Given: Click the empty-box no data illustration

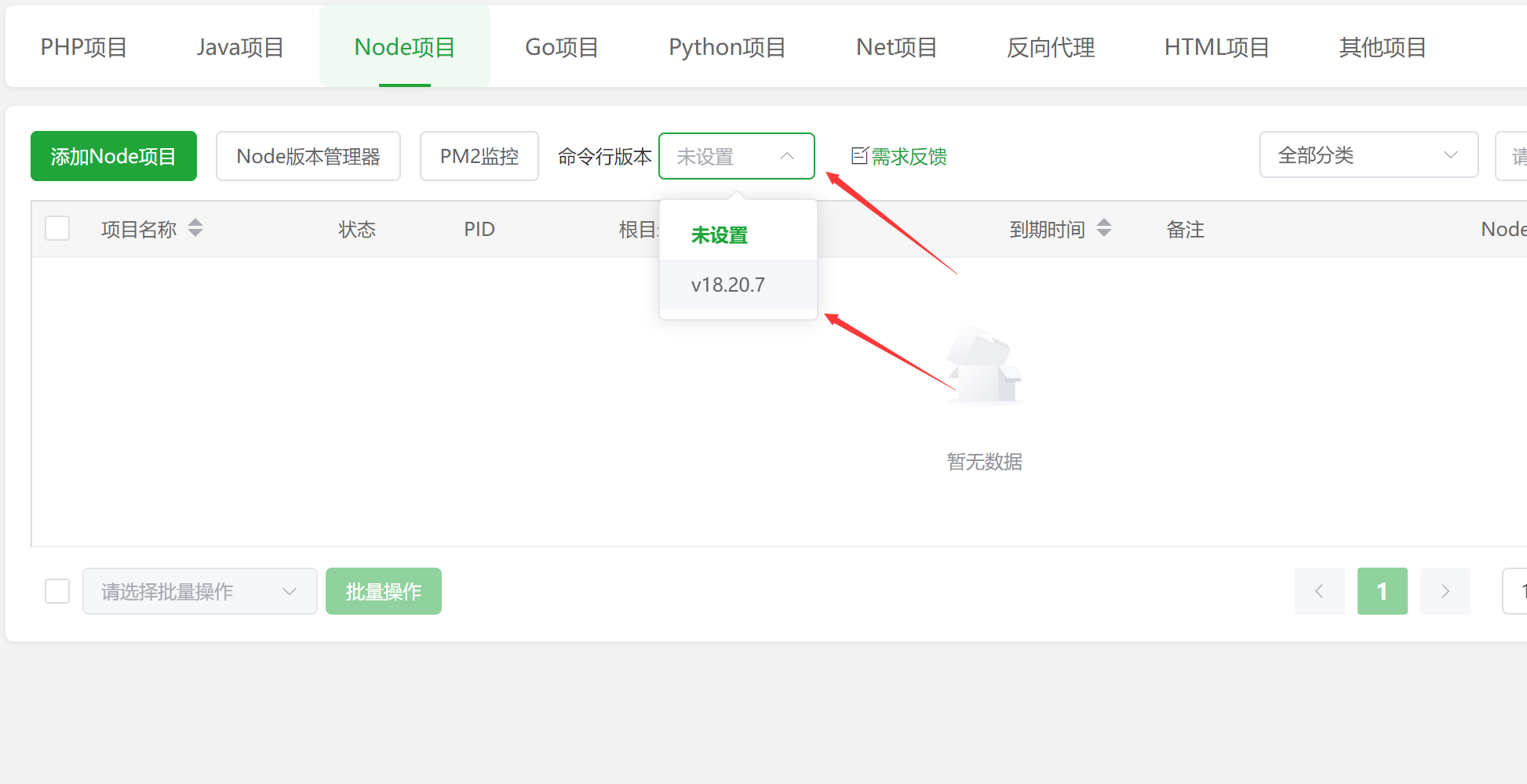Looking at the screenshot, I should (984, 367).
